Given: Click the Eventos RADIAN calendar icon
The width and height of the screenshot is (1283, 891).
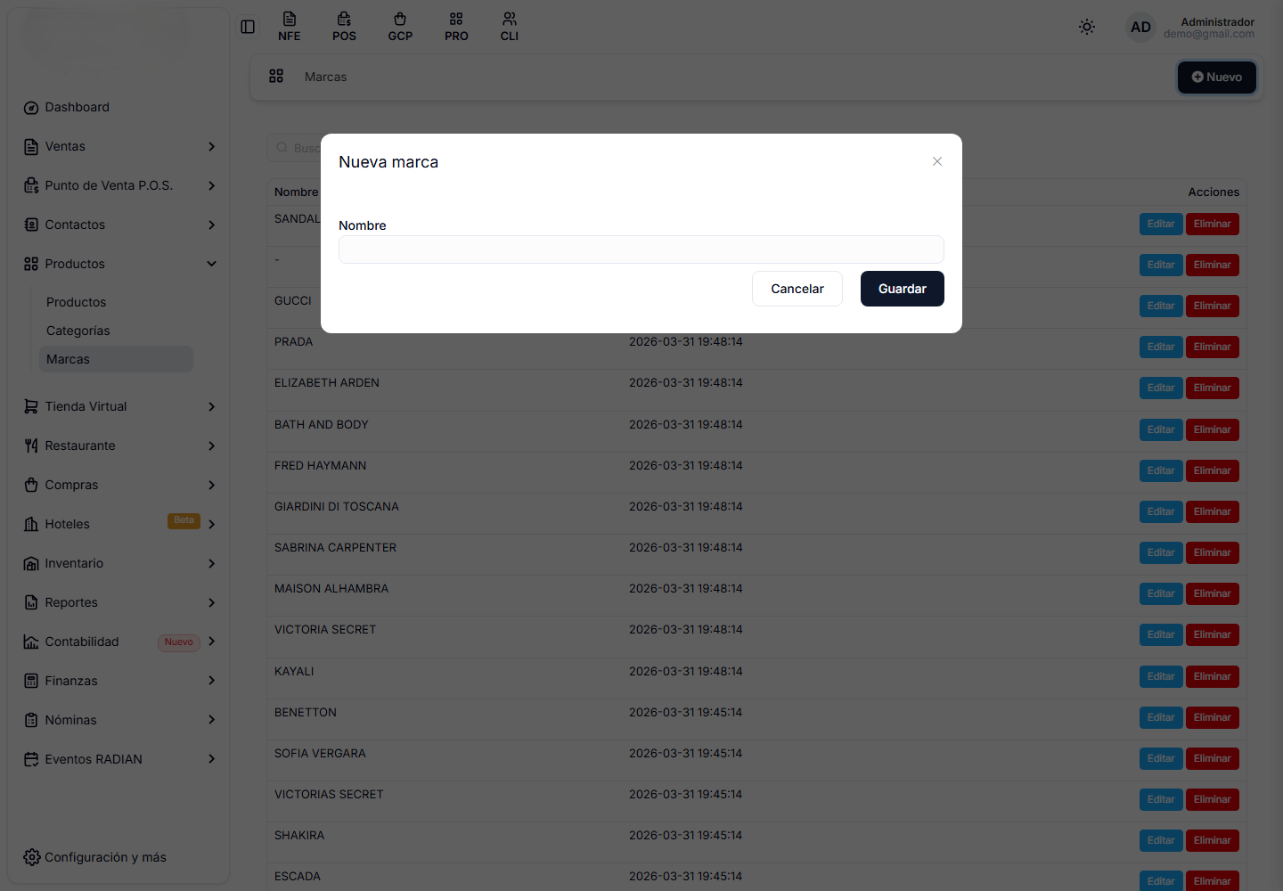Looking at the screenshot, I should point(31,759).
